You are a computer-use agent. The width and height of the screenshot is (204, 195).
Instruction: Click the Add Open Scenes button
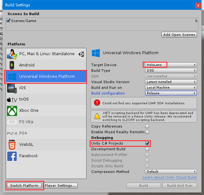click(x=179, y=35)
